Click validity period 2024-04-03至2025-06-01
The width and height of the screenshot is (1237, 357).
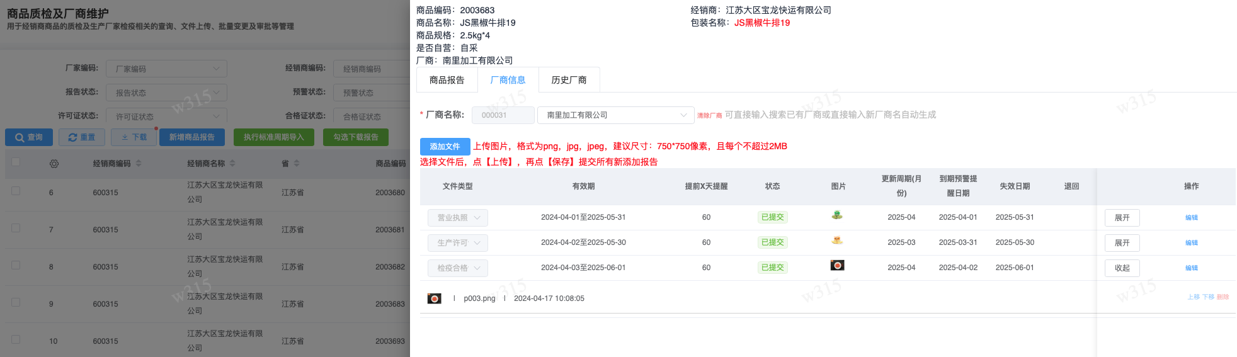click(583, 268)
